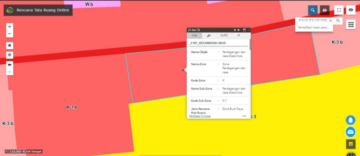Viewport: 360px width, 156px height.
Task: Switch to the IP tab in popup
Action: (239, 35)
